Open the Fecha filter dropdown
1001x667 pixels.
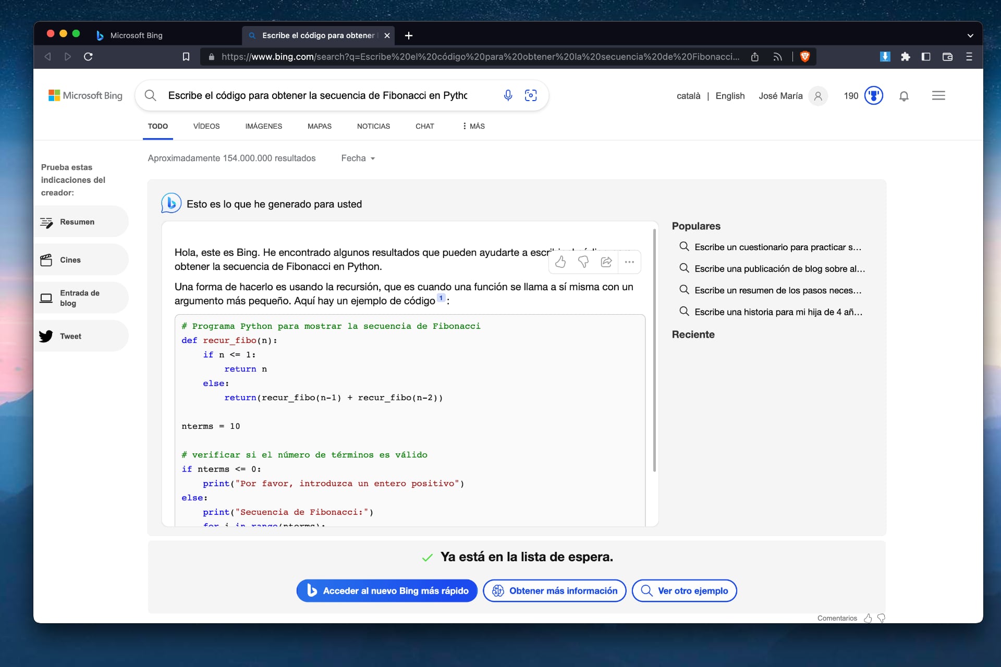pyautogui.click(x=358, y=158)
